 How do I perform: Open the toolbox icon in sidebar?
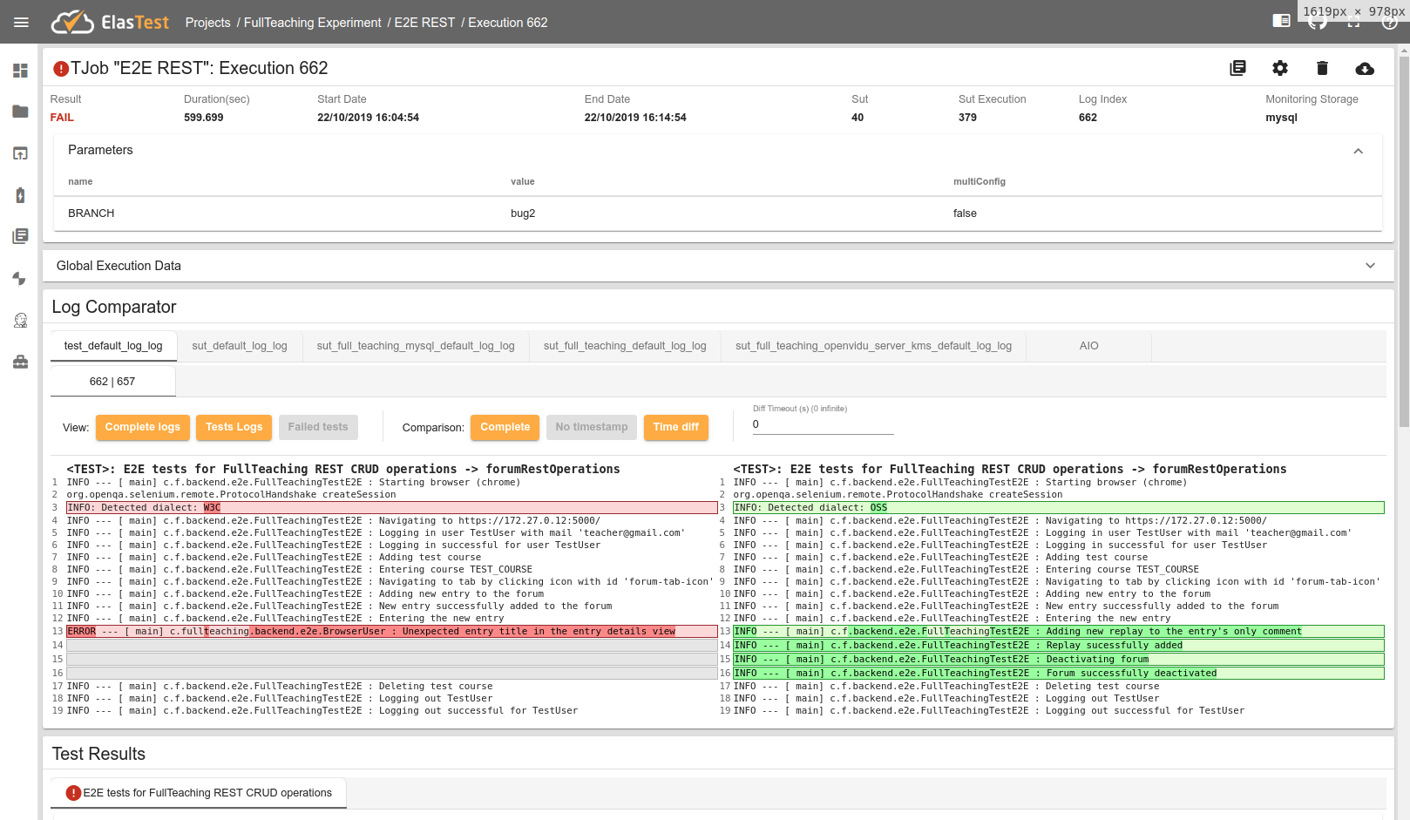coord(20,362)
